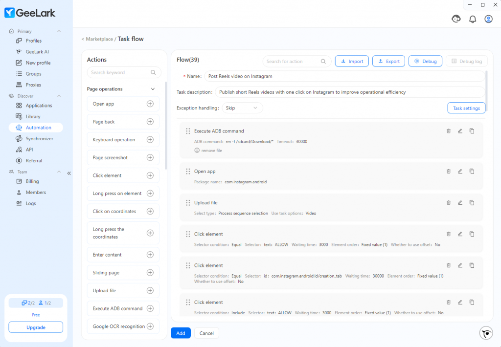Add Click on coordinates via plus icon

[x=150, y=211]
